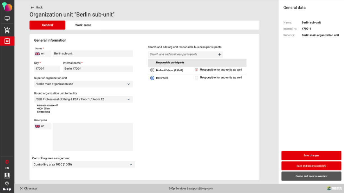This screenshot has width=344, height=193.
Task: Open the shopping cart icon in sidebar
Action: 7,30
